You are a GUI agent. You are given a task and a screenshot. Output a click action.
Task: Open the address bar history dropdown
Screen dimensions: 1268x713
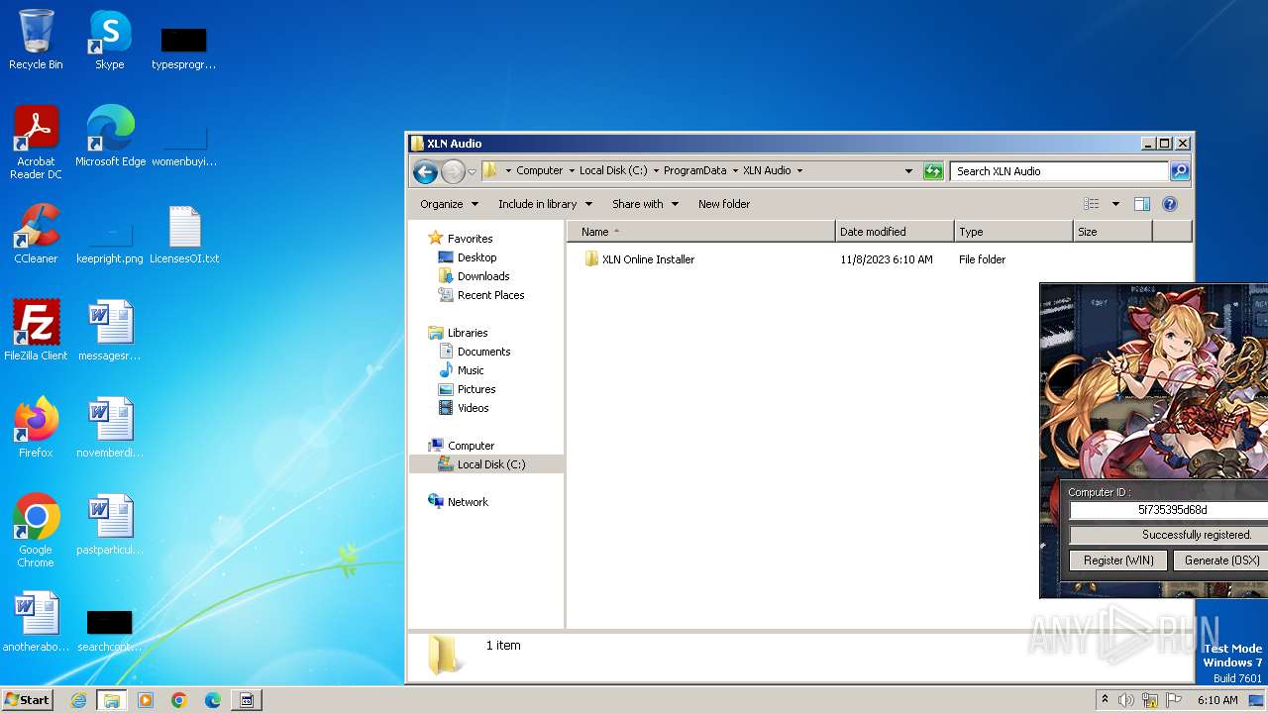pyautogui.click(x=908, y=171)
